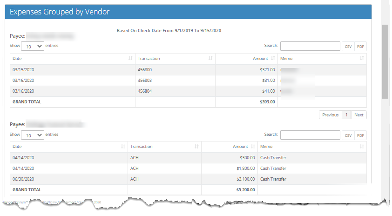Focus the first table's Search field
Viewport: 392px width, 216px height.
pos(310,46)
